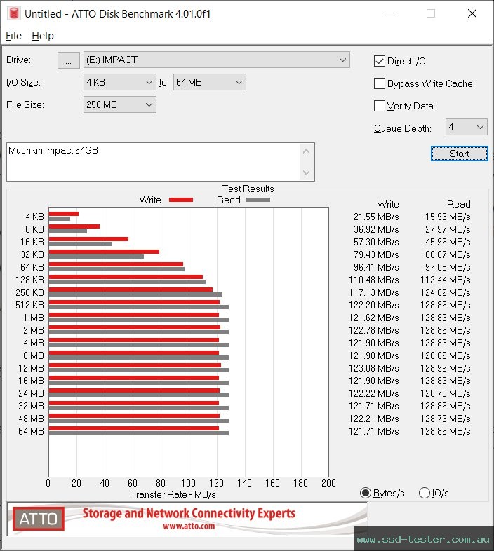Click the write value 123.08 MB/s

pyautogui.click(x=374, y=368)
